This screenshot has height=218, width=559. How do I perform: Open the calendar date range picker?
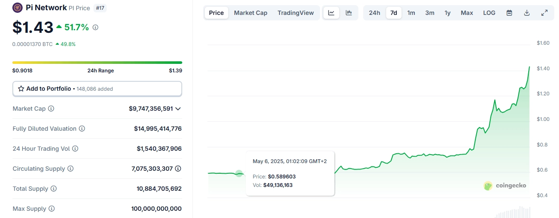(509, 13)
